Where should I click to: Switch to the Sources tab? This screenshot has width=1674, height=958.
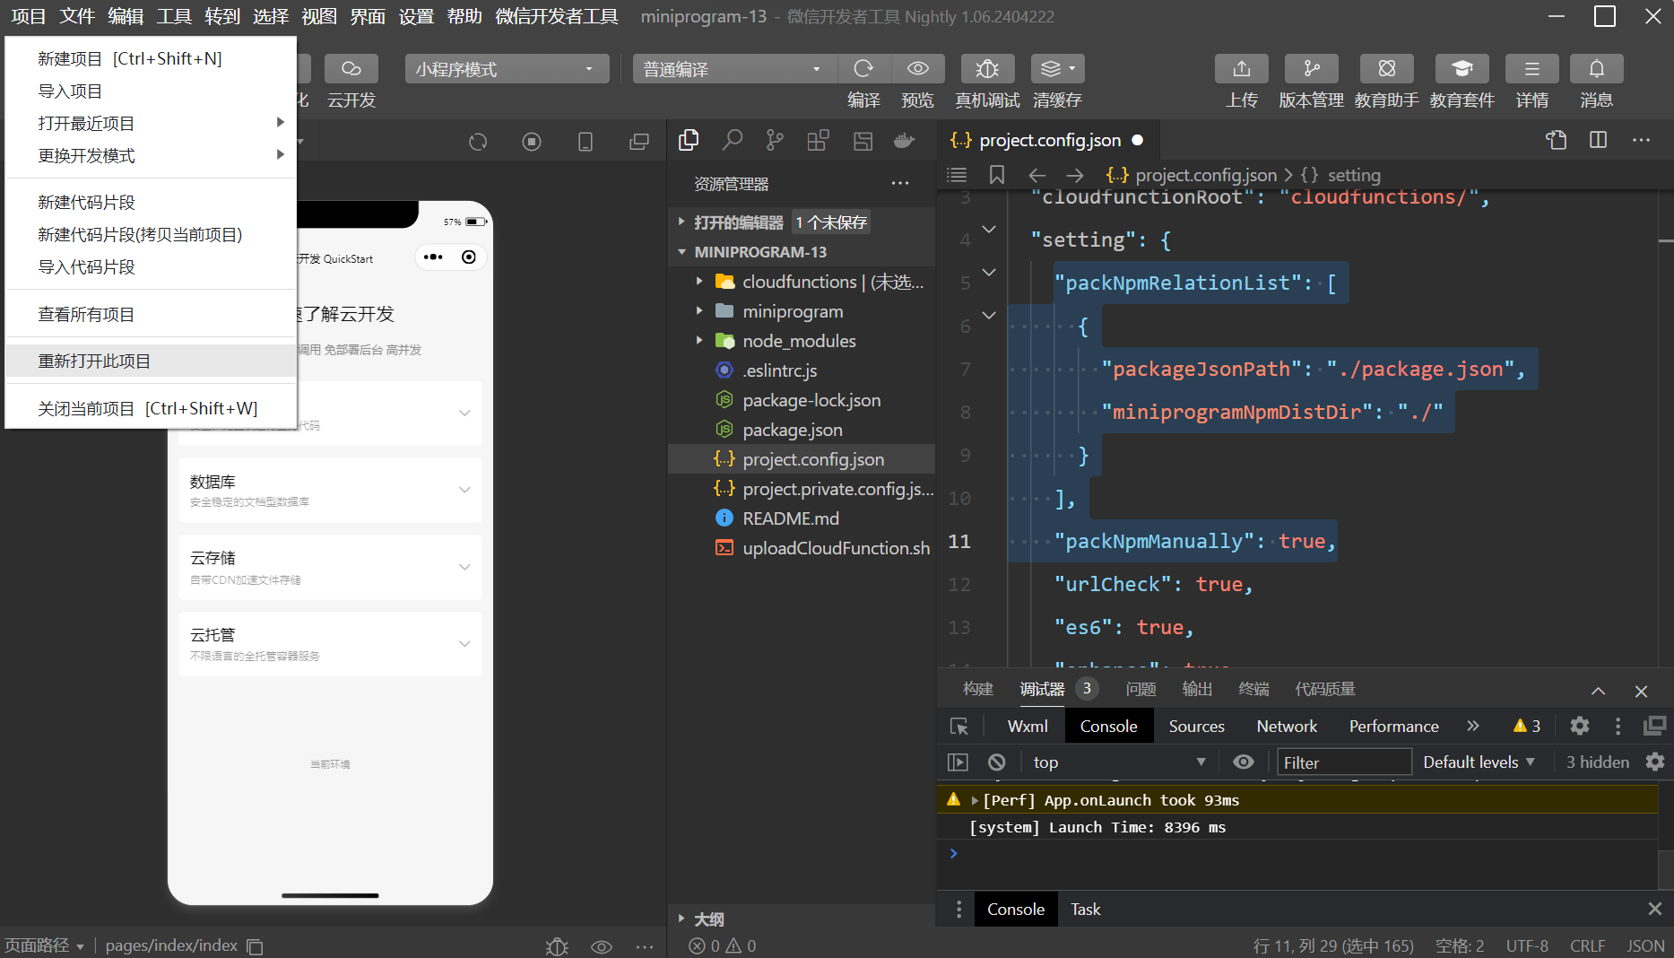pos(1196,726)
